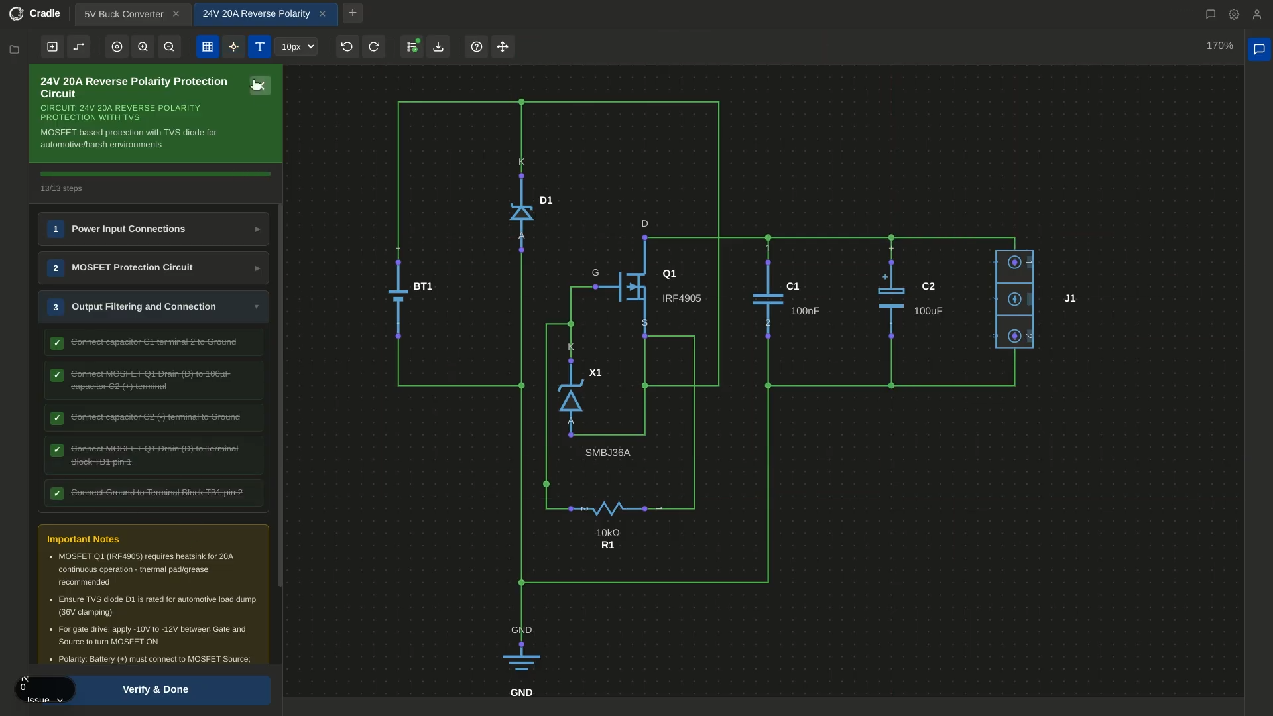This screenshot has width=1273, height=716.
Task: Redo the last undone action
Action: pos(373,47)
